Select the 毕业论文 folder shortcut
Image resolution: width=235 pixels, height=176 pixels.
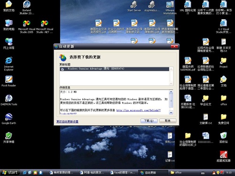[x=206, y=100]
